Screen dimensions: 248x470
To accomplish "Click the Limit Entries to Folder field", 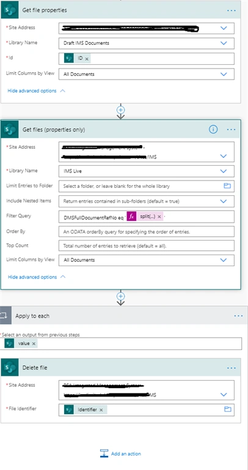I will [x=147, y=186].
